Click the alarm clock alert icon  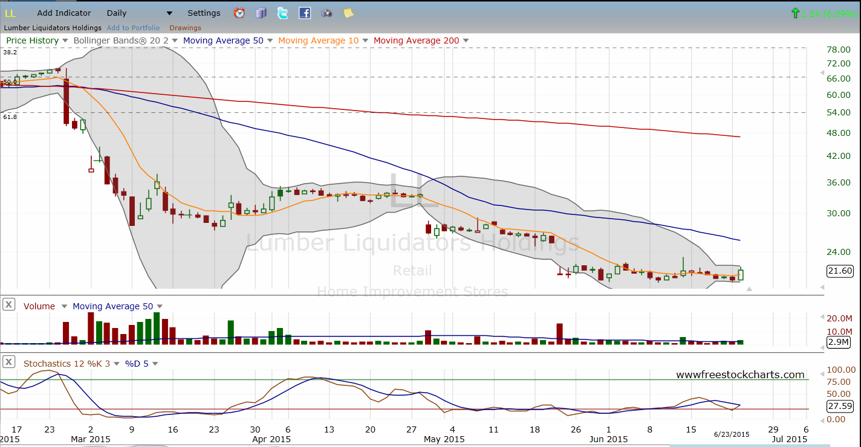point(239,13)
